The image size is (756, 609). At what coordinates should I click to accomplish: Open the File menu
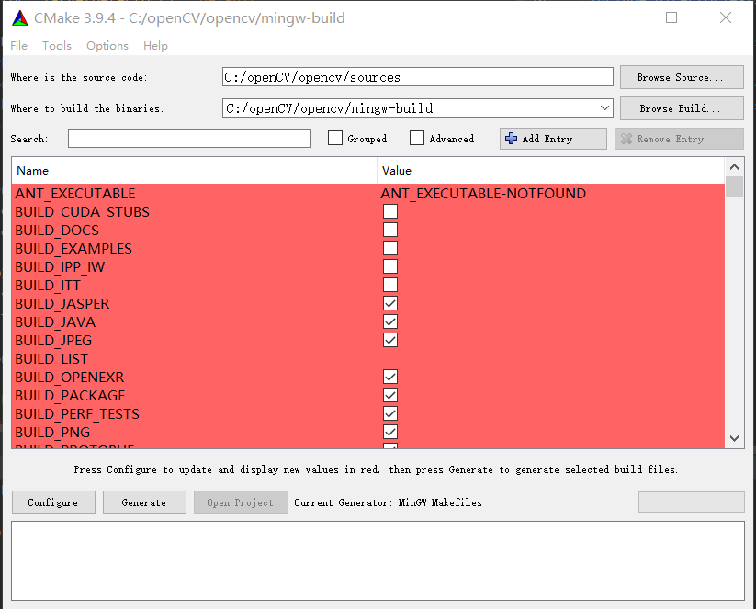coord(18,46)
